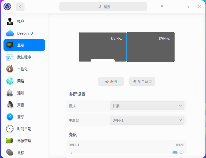Open the 主屏幕 dropdown showing DVI-I-1
Screen dimensions: 206x158
[x=147, y=120]
